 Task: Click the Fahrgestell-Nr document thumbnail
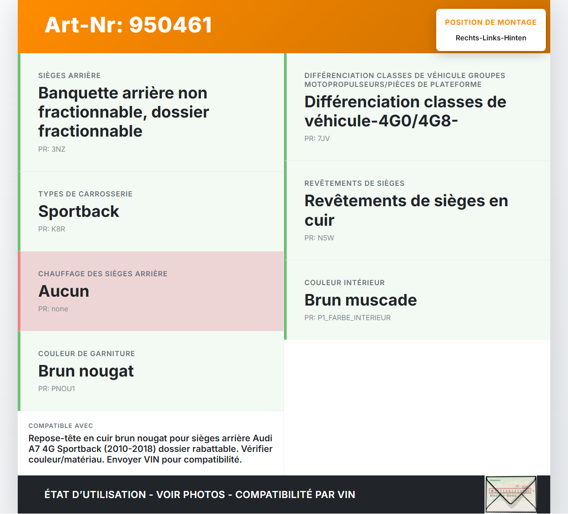tap(511, 494)
